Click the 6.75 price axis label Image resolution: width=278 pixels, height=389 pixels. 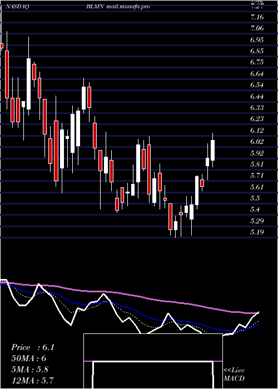[257, 62]
